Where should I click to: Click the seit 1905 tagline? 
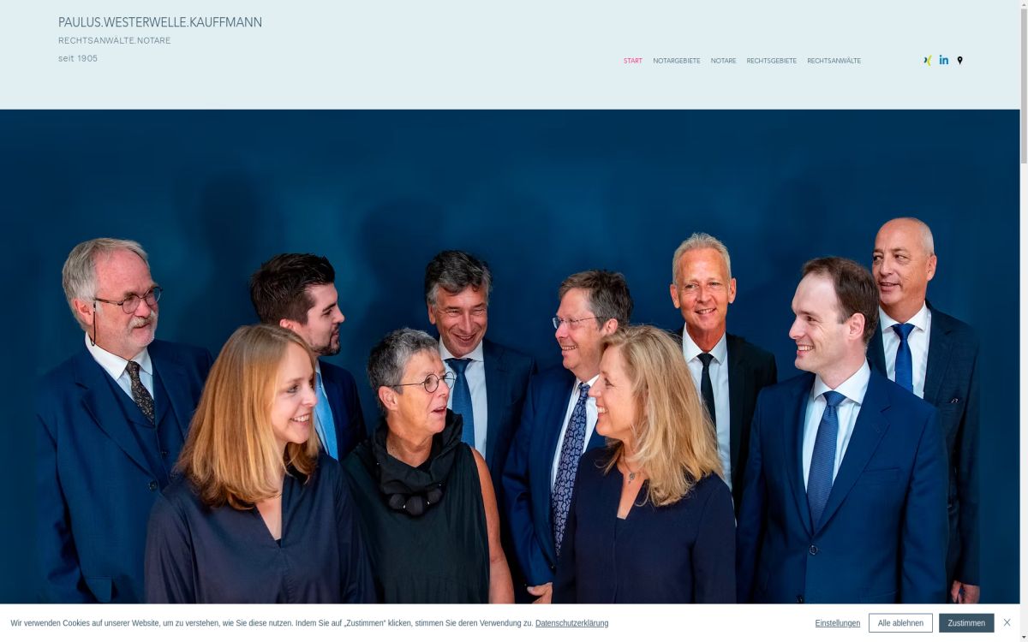point(78,58)
